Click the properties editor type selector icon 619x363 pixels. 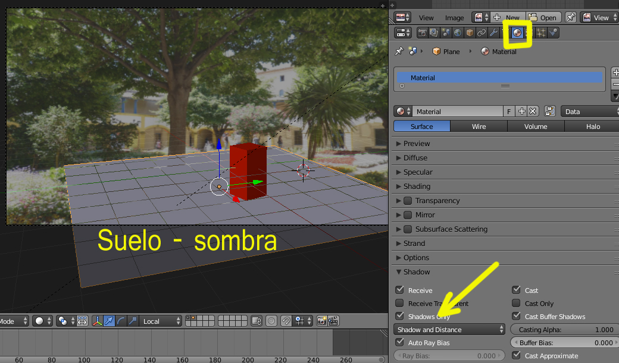403,33
